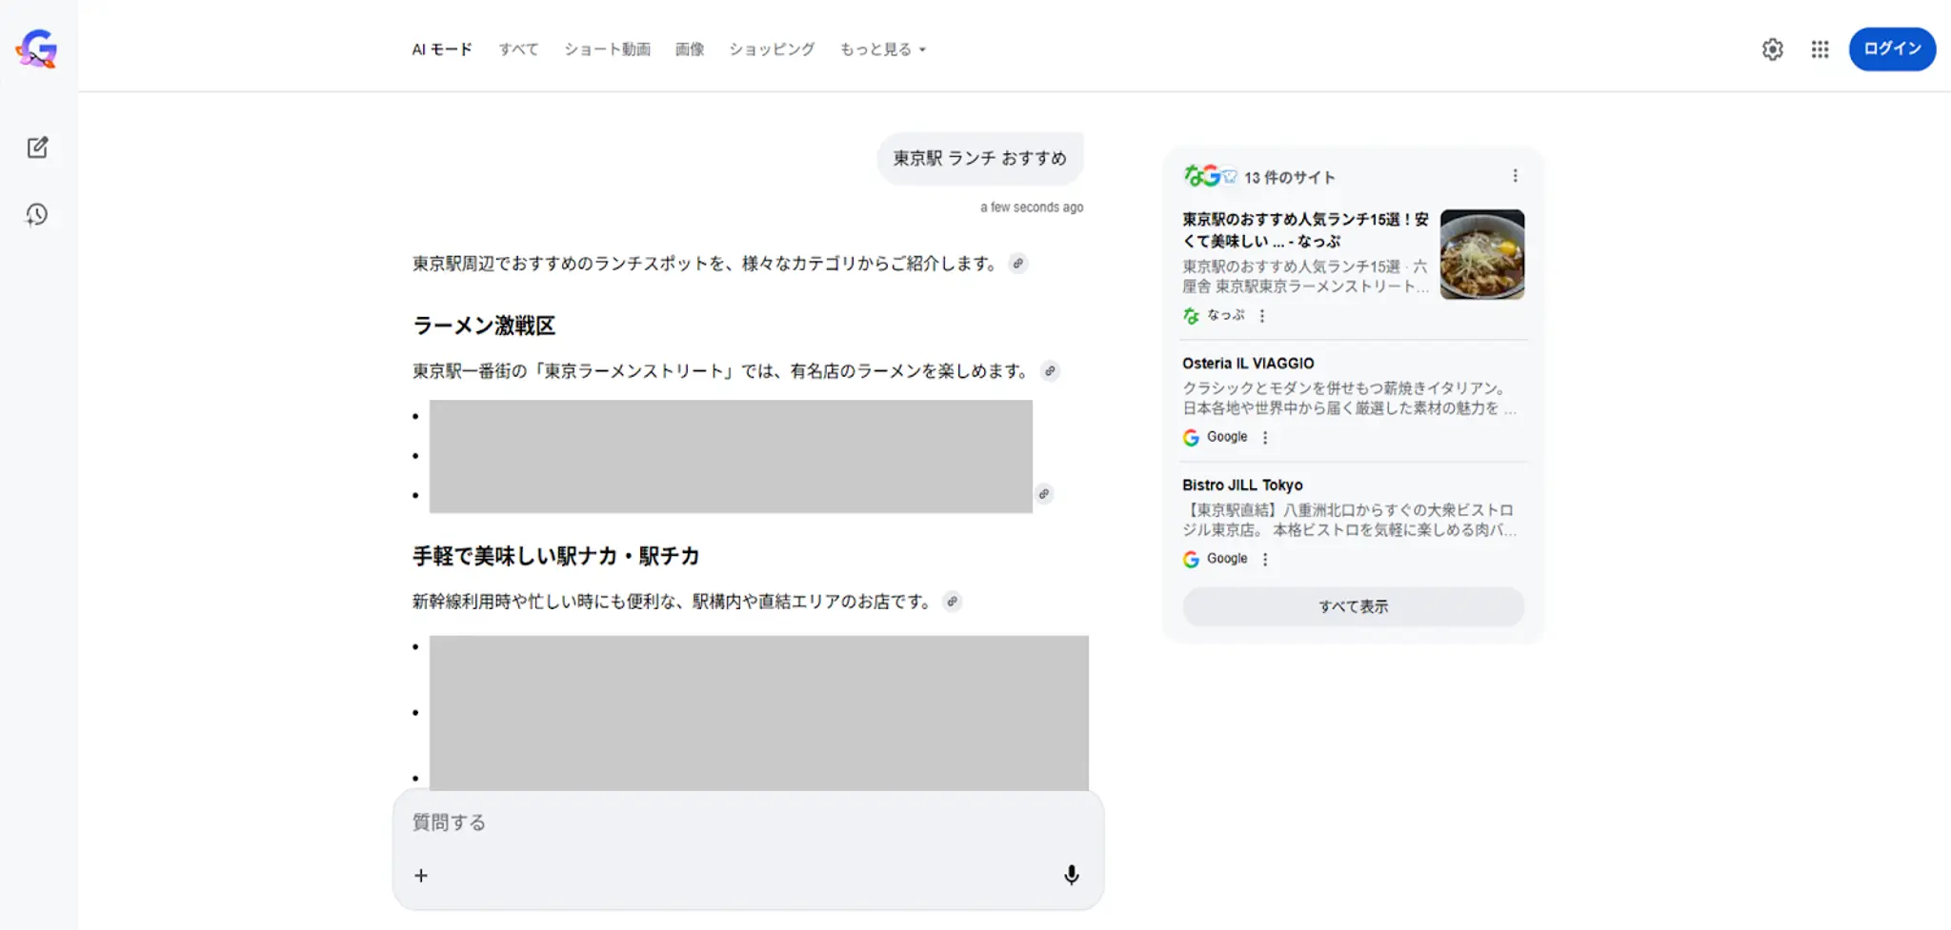Open the three-dot menu next to なっぷ
1951x930 pixels.
click(x=1262, y=315)
